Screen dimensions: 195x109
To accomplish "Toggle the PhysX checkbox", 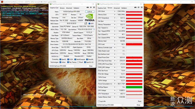I will pos(78,62).
